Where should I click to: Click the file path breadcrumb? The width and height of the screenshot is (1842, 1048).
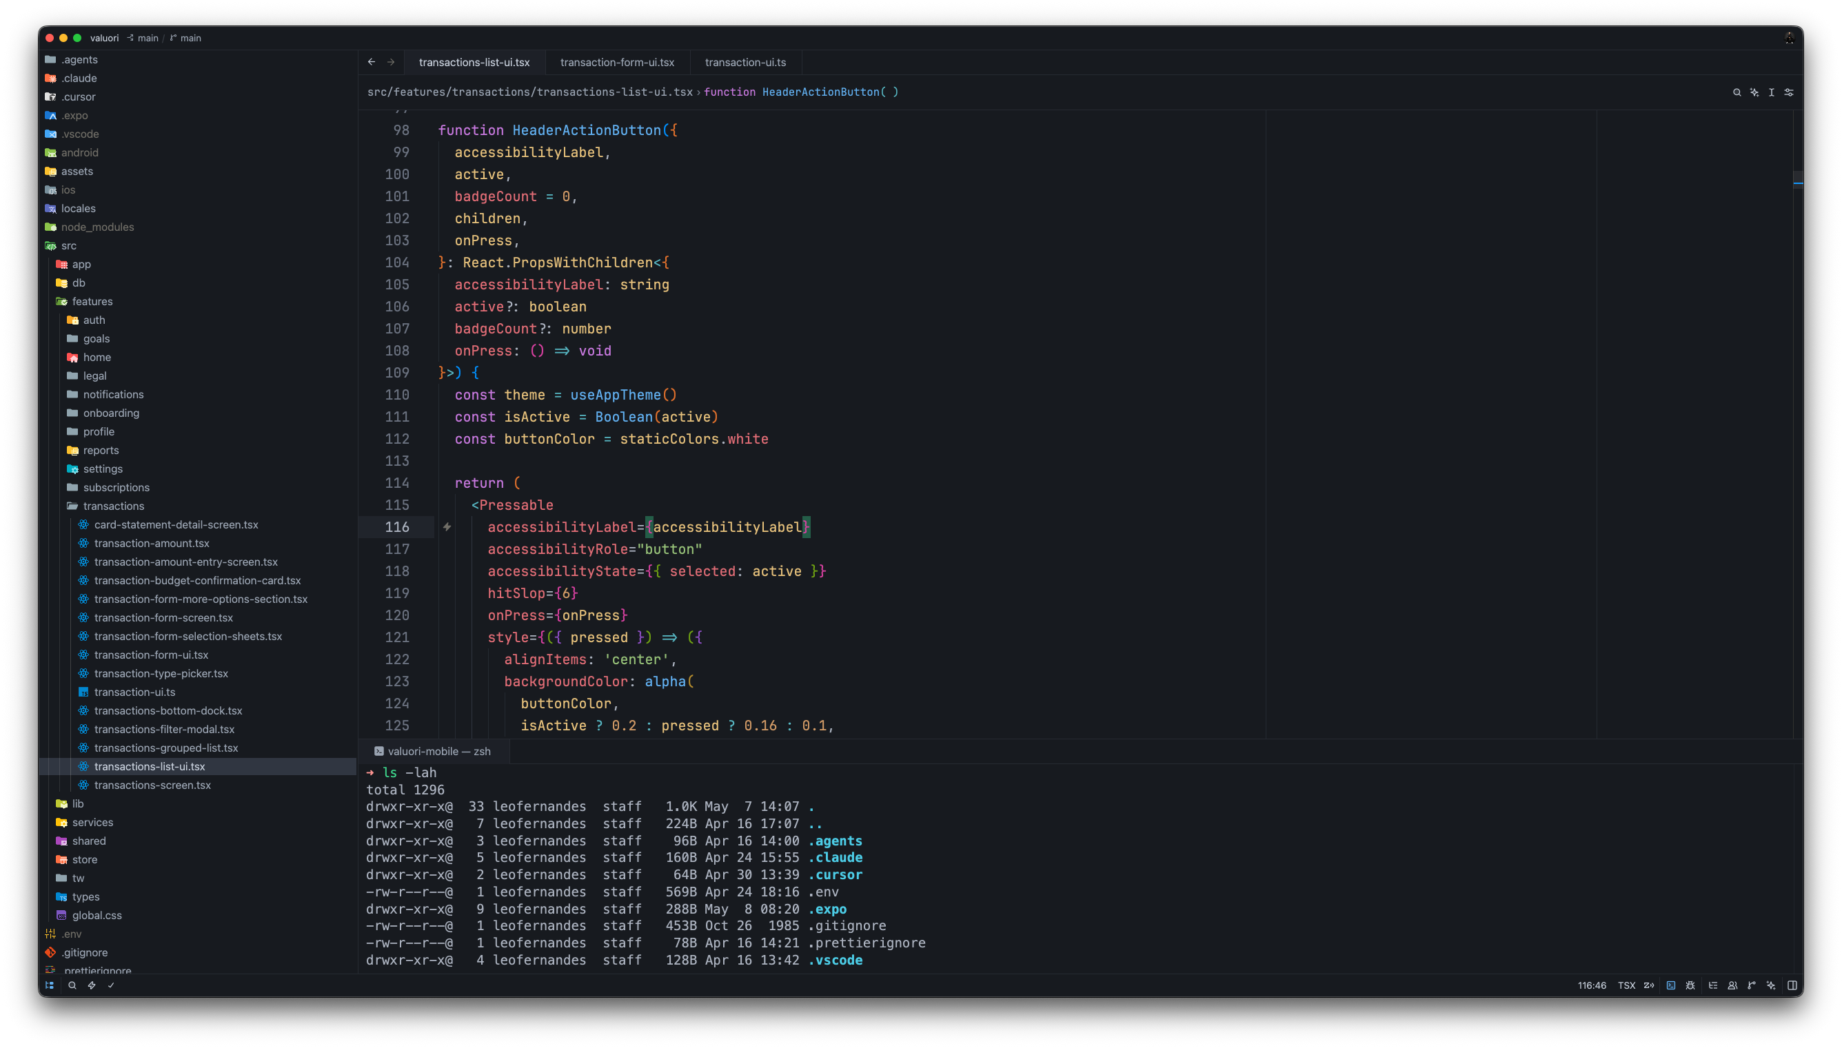(x=529, y=92)
